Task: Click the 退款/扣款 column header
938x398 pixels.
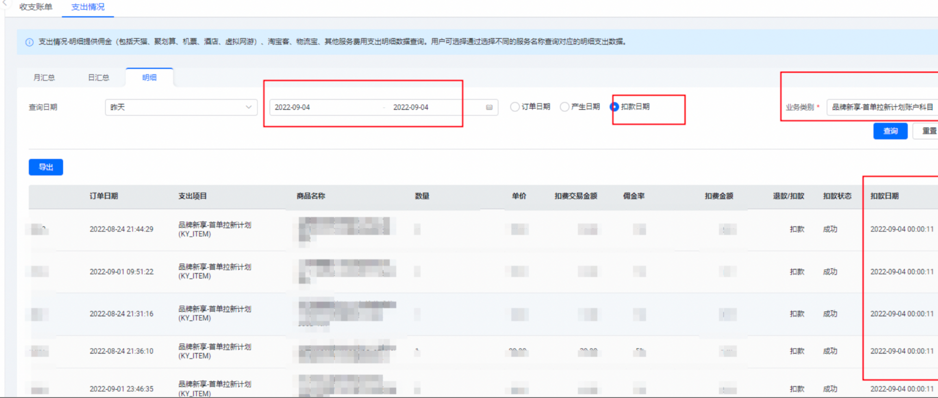Action: 789,196
